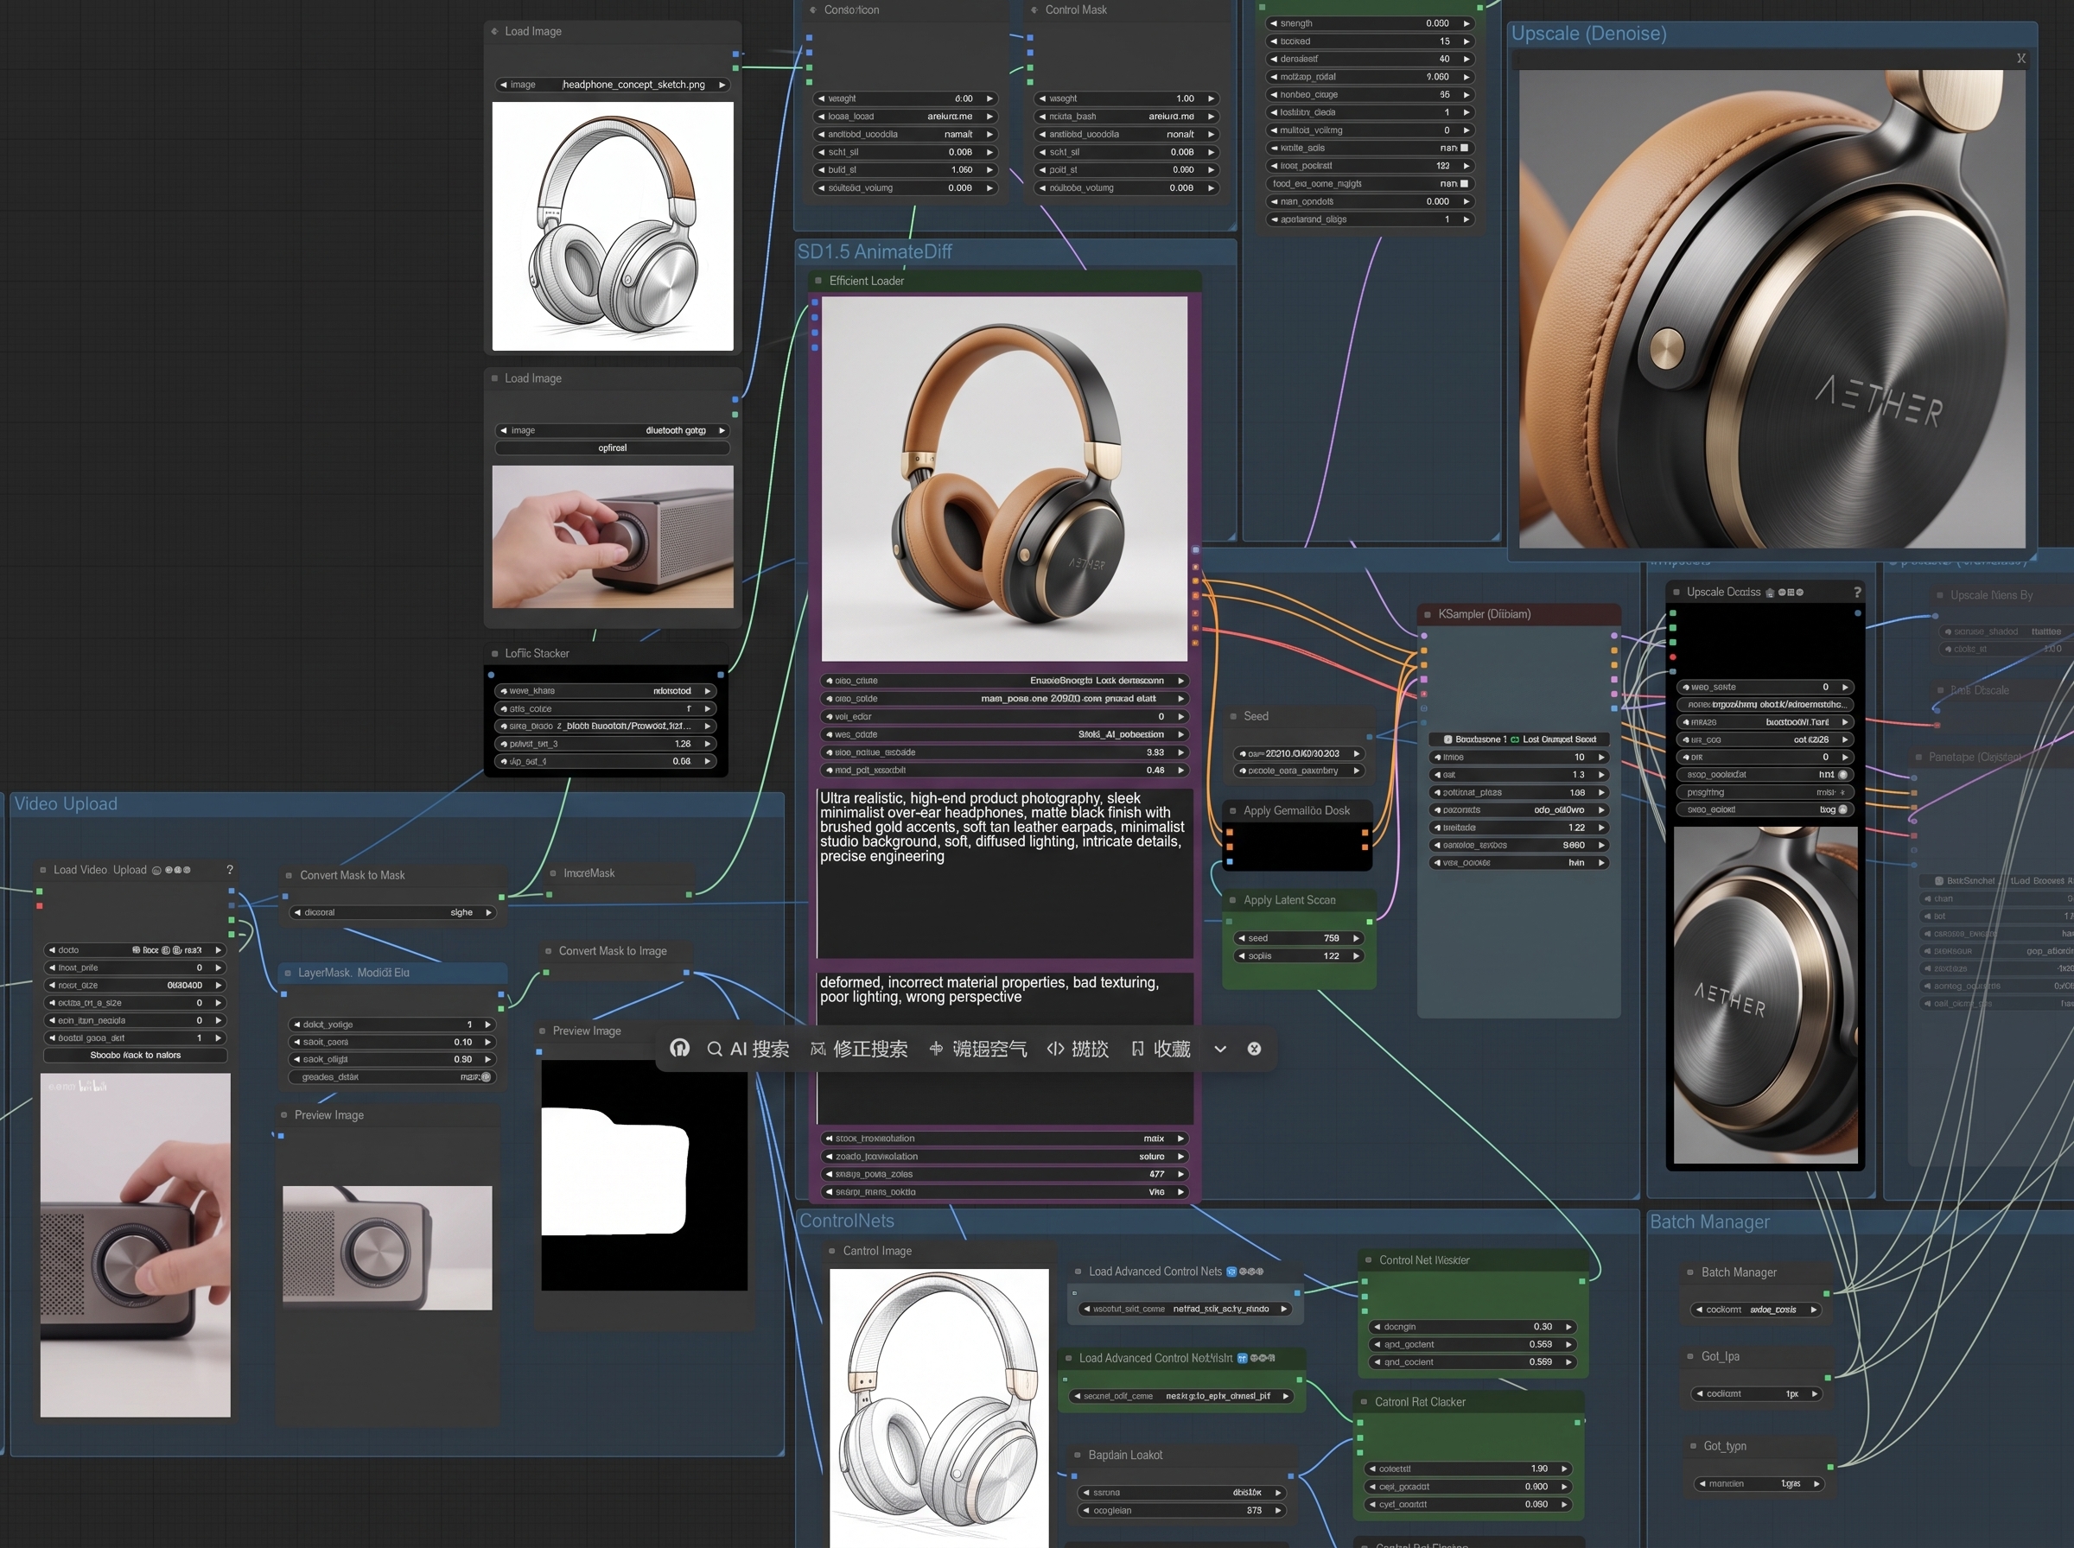Collapse the Got_lpa node dot
The image size is (2074, 1548).
click(1692, 1356)
